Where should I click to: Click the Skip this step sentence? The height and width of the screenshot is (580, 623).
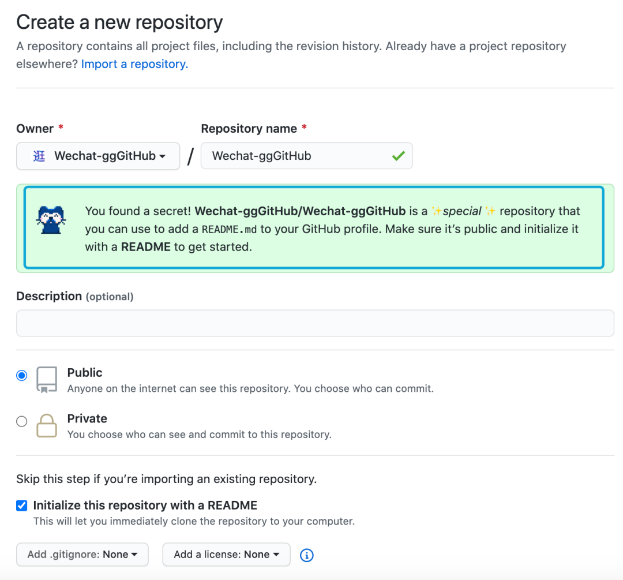[x=167, y=479]
